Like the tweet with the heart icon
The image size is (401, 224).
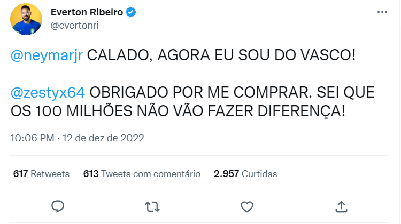[246, 206]
